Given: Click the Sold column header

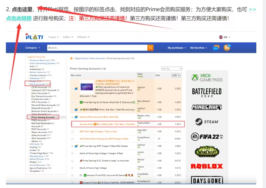Looking at the screenshot, I should (x=157, y=75).
